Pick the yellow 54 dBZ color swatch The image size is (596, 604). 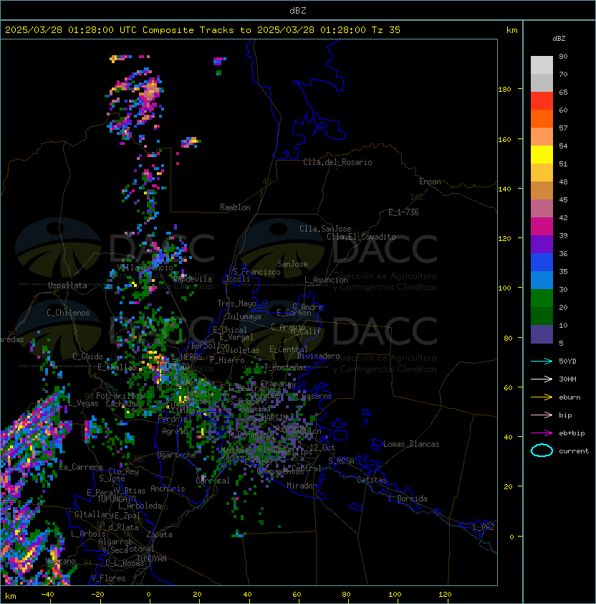[x=542, y=154]
